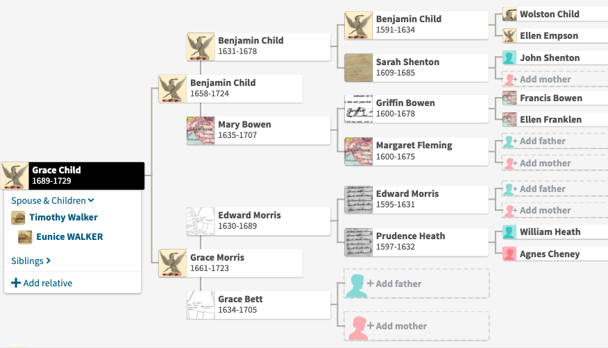608x348 pixels.
Task: Click the teal person icon beside William Heath
Action: 509,232
